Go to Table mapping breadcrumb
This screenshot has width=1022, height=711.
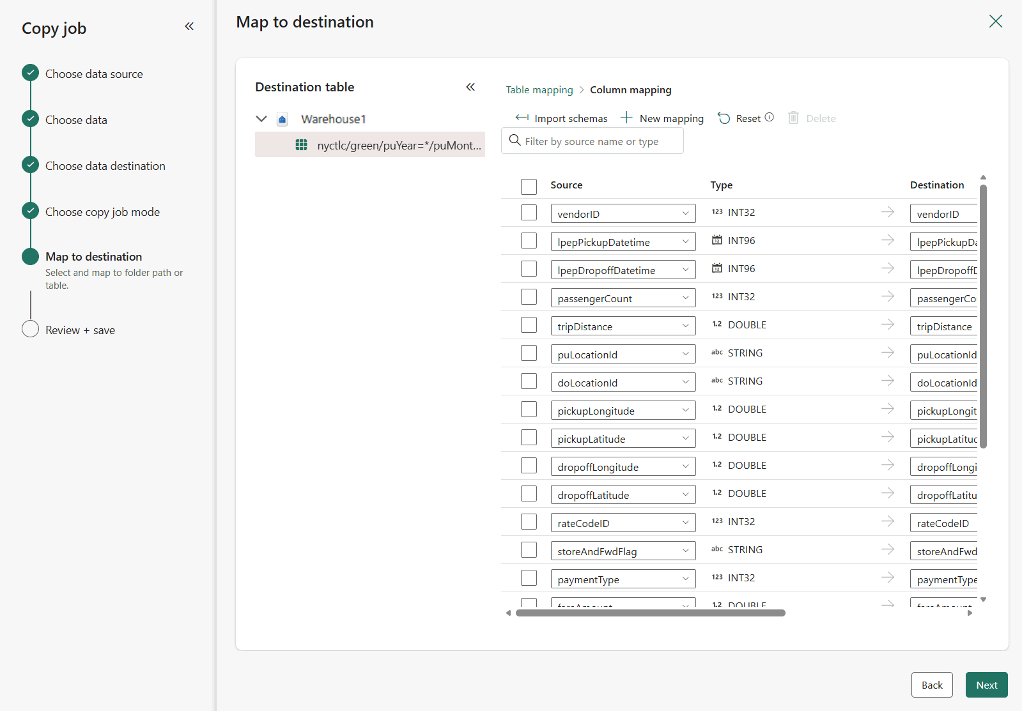click(539, 90)
